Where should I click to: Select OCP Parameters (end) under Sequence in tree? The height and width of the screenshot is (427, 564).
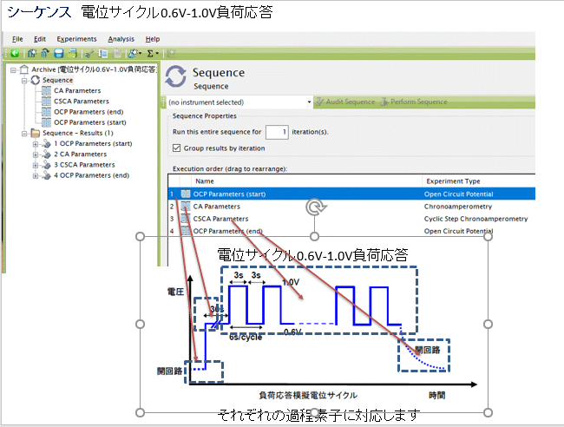[x=89, y=112]
